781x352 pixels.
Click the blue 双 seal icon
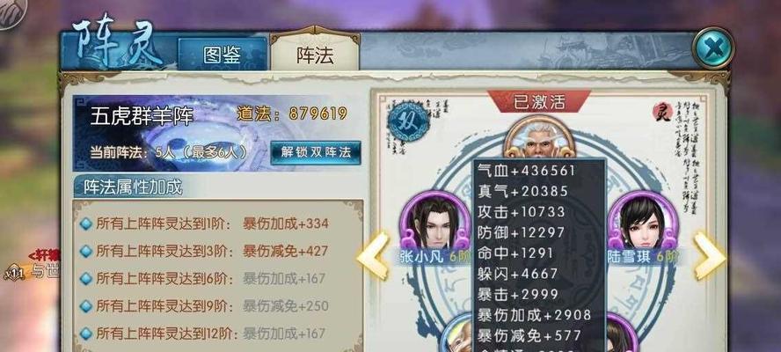pos(408,122)
